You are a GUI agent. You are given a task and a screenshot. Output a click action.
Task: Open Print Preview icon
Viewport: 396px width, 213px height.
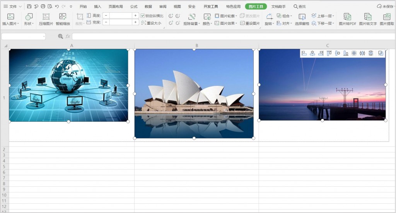coord(50,6)
